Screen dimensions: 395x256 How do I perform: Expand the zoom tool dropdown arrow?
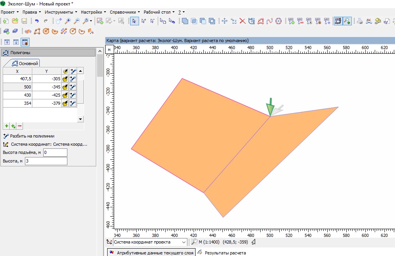tap(91, 21)
